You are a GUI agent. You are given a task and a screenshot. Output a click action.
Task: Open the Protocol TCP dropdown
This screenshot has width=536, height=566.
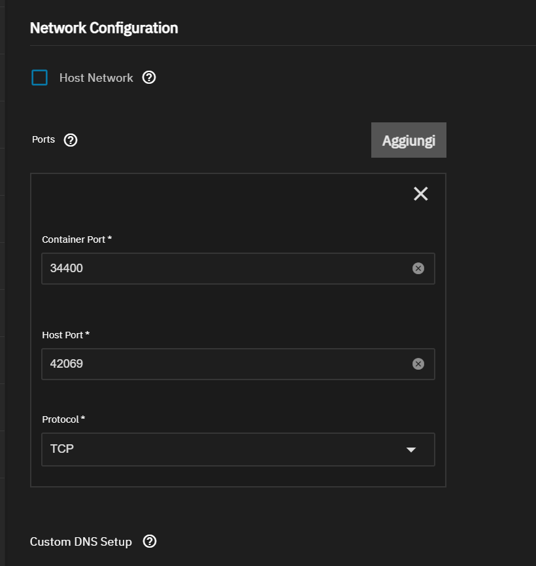[x=238, y=450]
